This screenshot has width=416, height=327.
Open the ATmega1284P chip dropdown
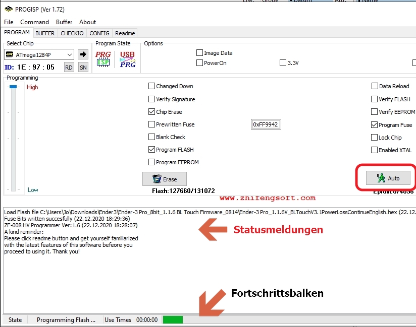coord(70,55)
